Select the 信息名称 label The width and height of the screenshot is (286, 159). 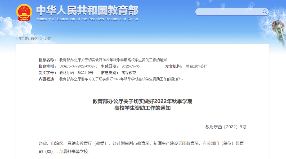(x=47, y=60)
